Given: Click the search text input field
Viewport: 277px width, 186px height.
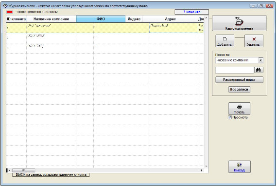Looking at the screenshot, I should pos(235,70).
